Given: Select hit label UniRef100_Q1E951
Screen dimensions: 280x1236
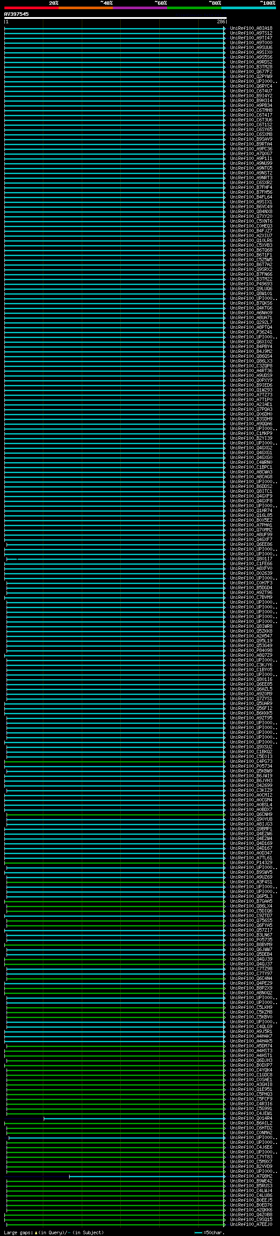Looking at the screenshot, I should pyautogui.click(x=251, y=1089).
